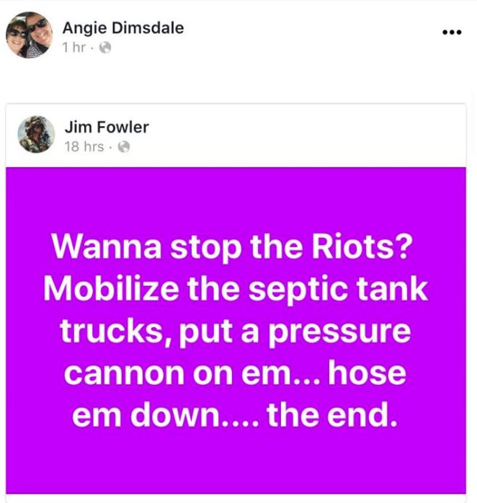Click the word 'cannon' in the post

tap(124, 374)
